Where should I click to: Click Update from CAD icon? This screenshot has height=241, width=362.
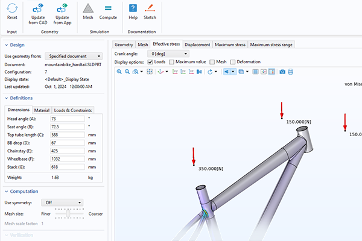coord(39,9)
